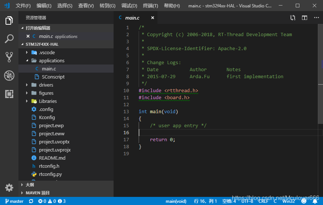Open the 查看(V) menu
The image size is (323, 205).
click(x=86, y=6)
